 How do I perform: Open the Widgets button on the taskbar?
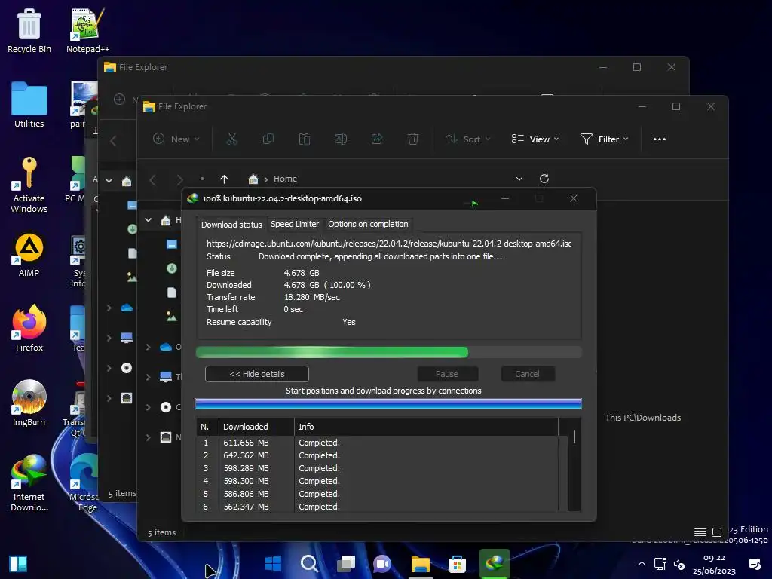tap(18, 564)
